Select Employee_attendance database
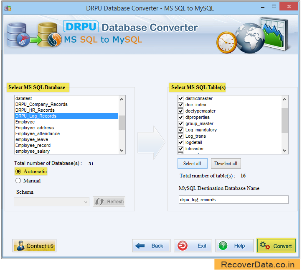Image resolution: width=302 pixels, height=272 pixels. coord(66,133)
